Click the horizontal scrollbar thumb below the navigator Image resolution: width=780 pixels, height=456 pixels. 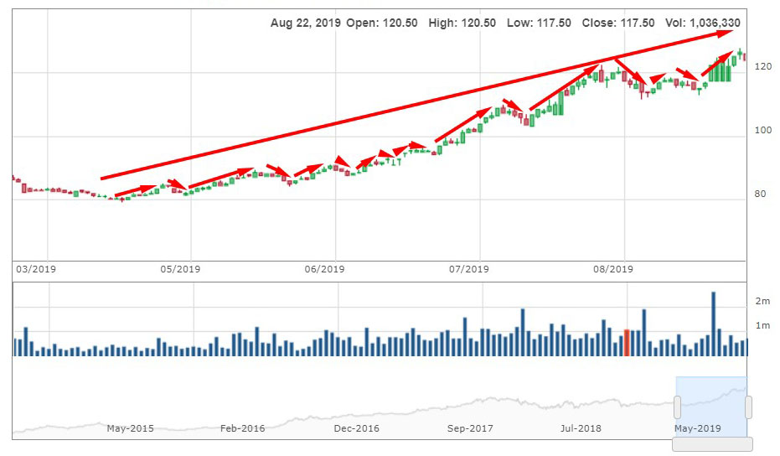(x=712, y=444)
